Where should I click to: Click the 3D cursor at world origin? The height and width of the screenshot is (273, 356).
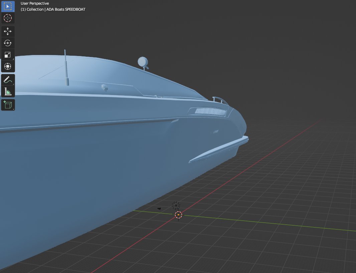coord(178,215)
